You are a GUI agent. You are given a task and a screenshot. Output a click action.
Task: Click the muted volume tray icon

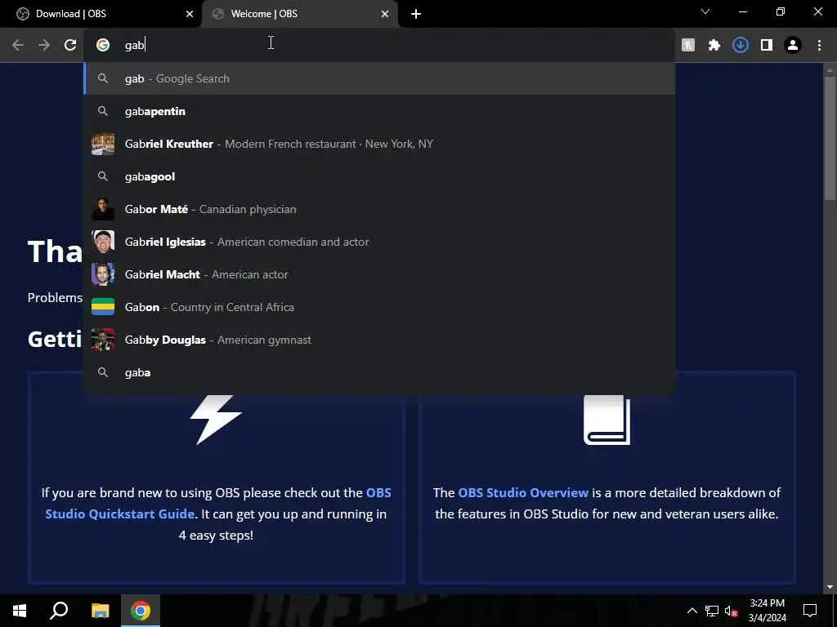pyautogui.click(x=731, y=611)
